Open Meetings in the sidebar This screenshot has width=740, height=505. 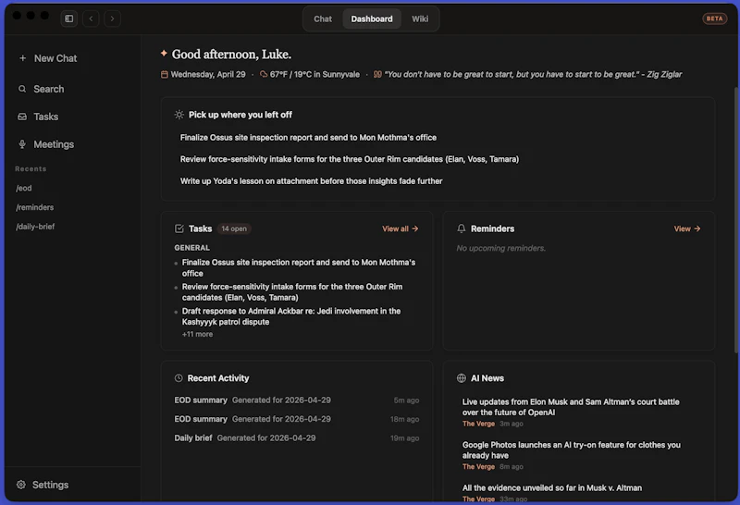click(x=54, y=144)
